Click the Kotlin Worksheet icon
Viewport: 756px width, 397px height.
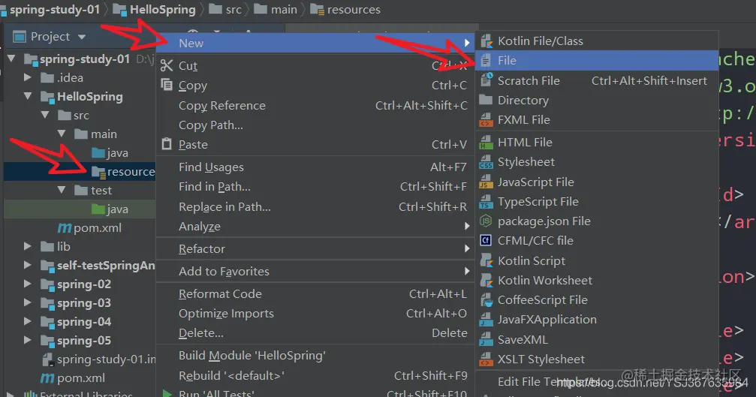pyautogui.click(x=486, y=281)
